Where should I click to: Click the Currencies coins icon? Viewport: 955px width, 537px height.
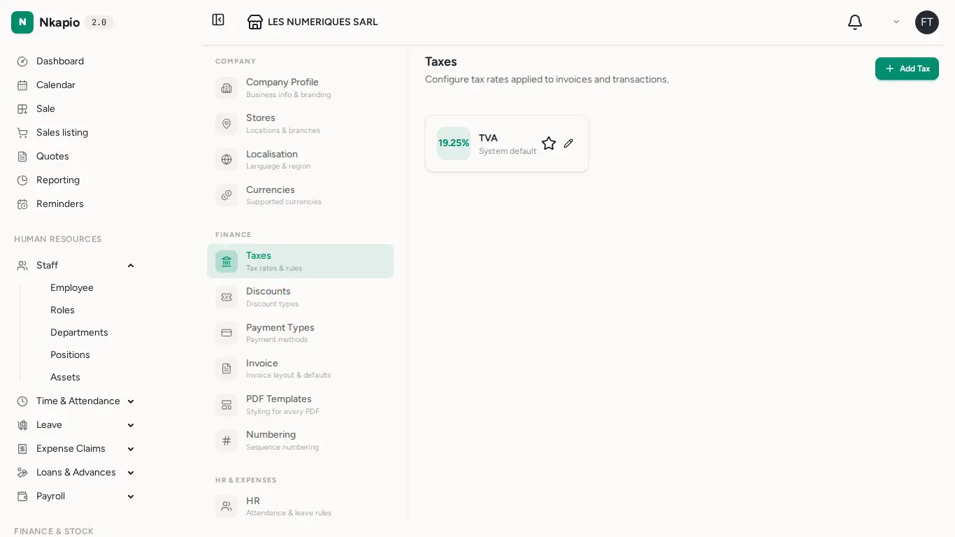[x=227, y=195]
